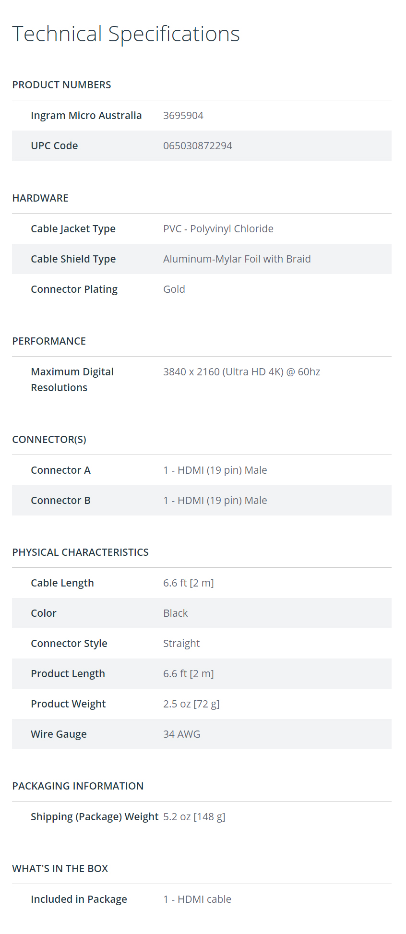Click the Cable Jacket Type label
406x934 pixels.
coord(73,229)
